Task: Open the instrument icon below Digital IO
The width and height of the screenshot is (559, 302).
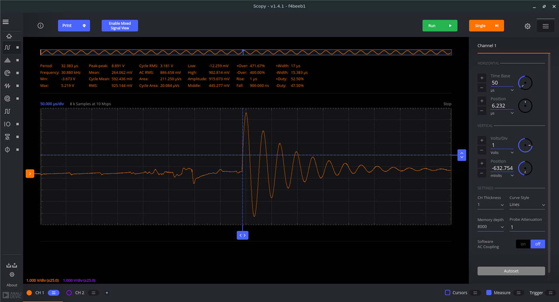Action: pyautogui.click(x=7, y=137)
